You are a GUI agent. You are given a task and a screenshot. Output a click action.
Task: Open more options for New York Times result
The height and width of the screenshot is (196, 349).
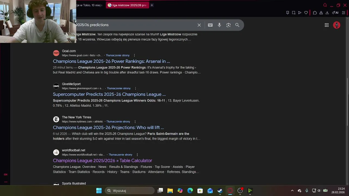coord(135,122)
